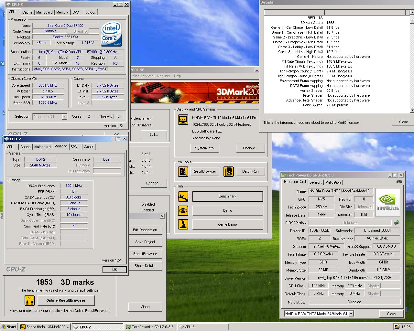Open the SPD tab in the upper CPU-Z window
Image resolution: width=414 pixels, height=331 pixels.
click(x=76, y=12)
